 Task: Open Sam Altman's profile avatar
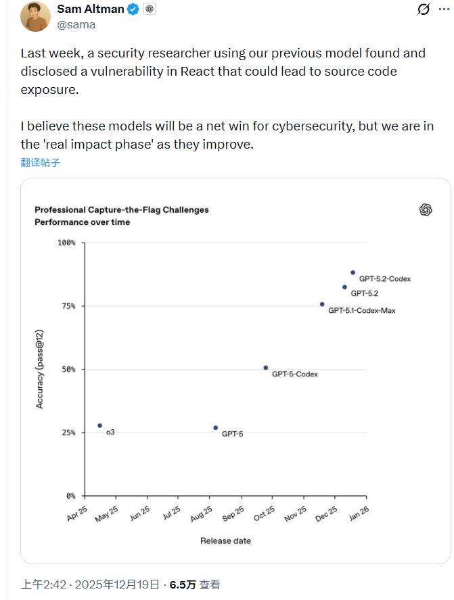[35, 16]
